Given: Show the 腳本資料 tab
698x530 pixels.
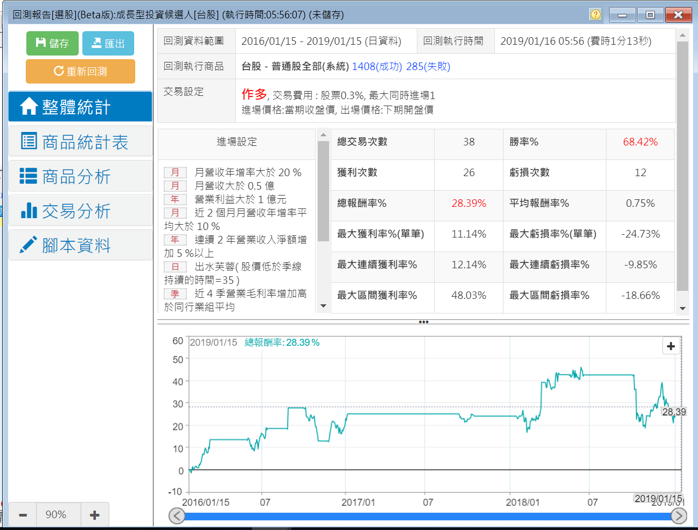Looking at the screenshot, I should (x=80, y=245).
